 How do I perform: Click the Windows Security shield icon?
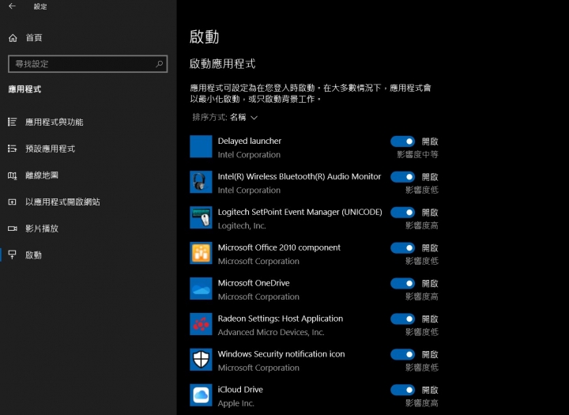point(201,360)
